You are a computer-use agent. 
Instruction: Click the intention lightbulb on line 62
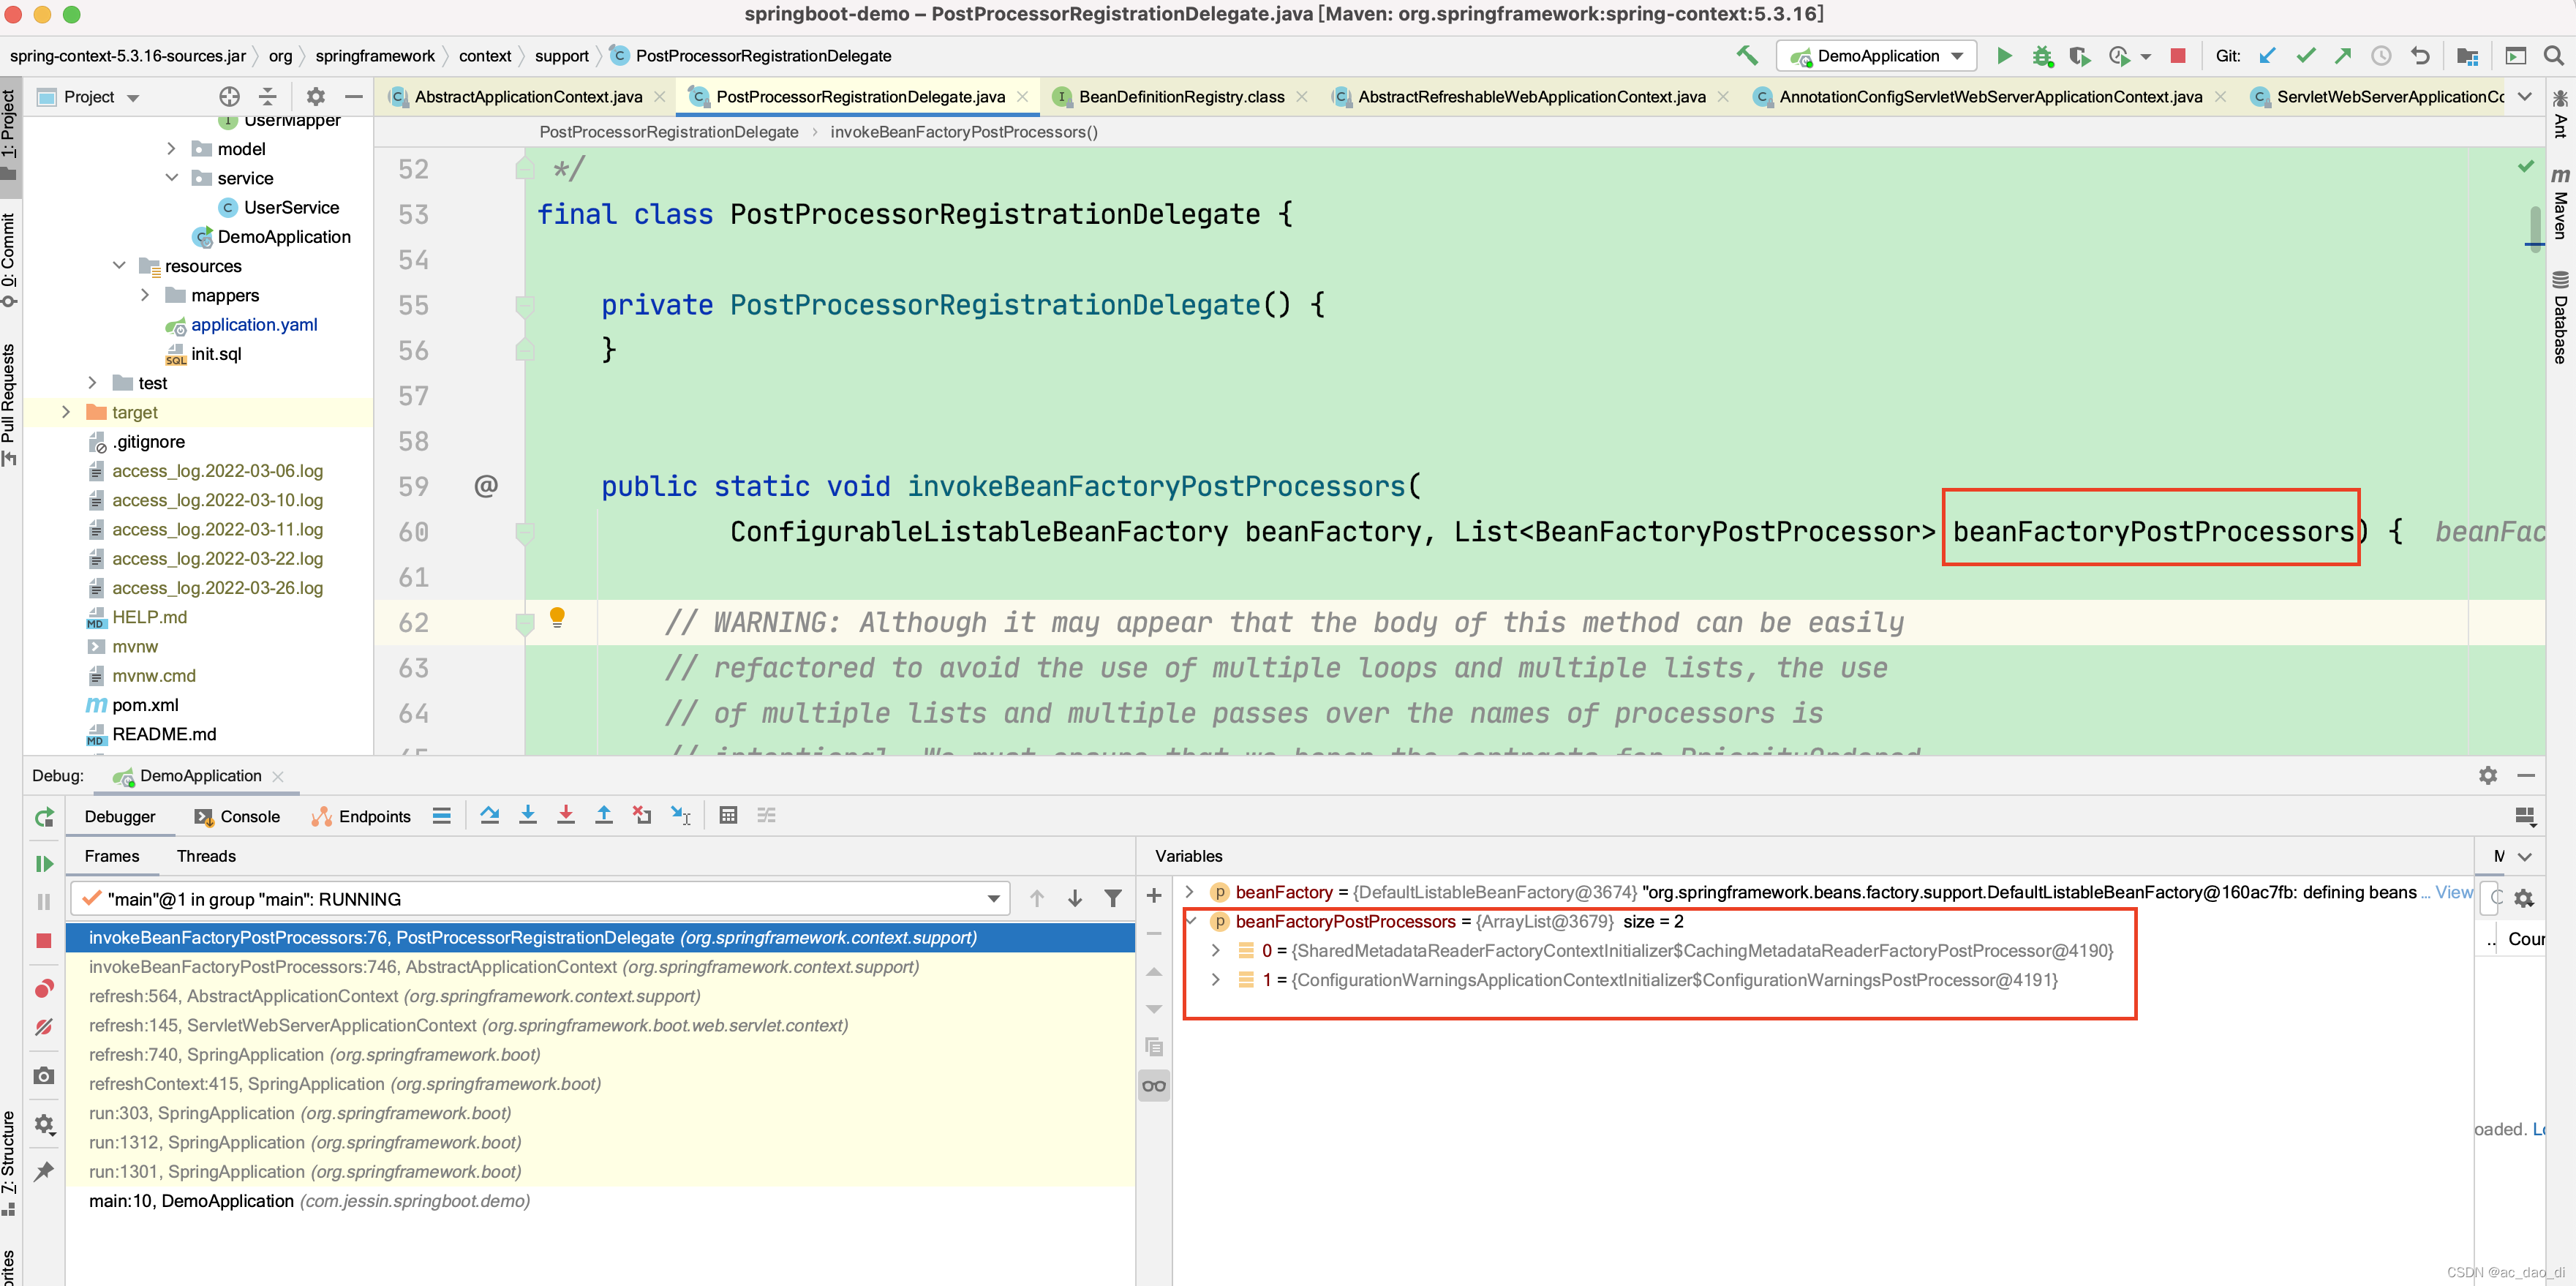[558, 618]
